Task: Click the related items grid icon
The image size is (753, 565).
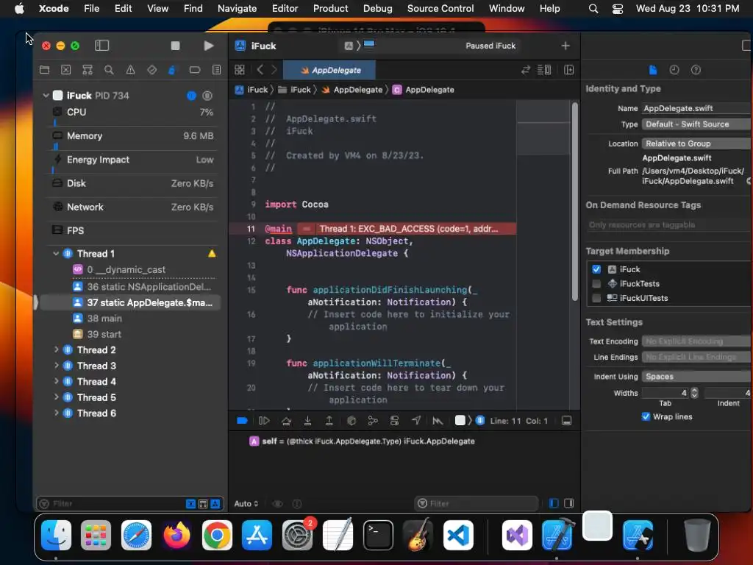Action: pos(240,70)
